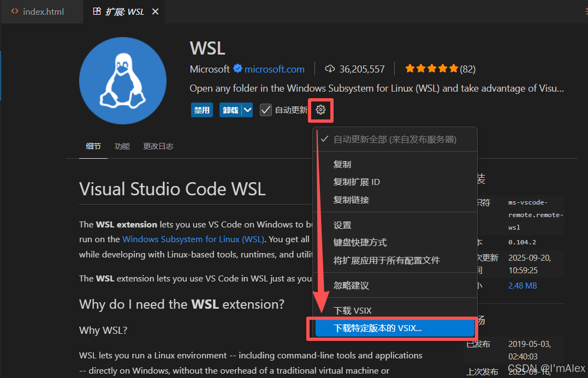Open the extension settings gear icon
Screen dimensions: 588x378
(x=320, y=110)
